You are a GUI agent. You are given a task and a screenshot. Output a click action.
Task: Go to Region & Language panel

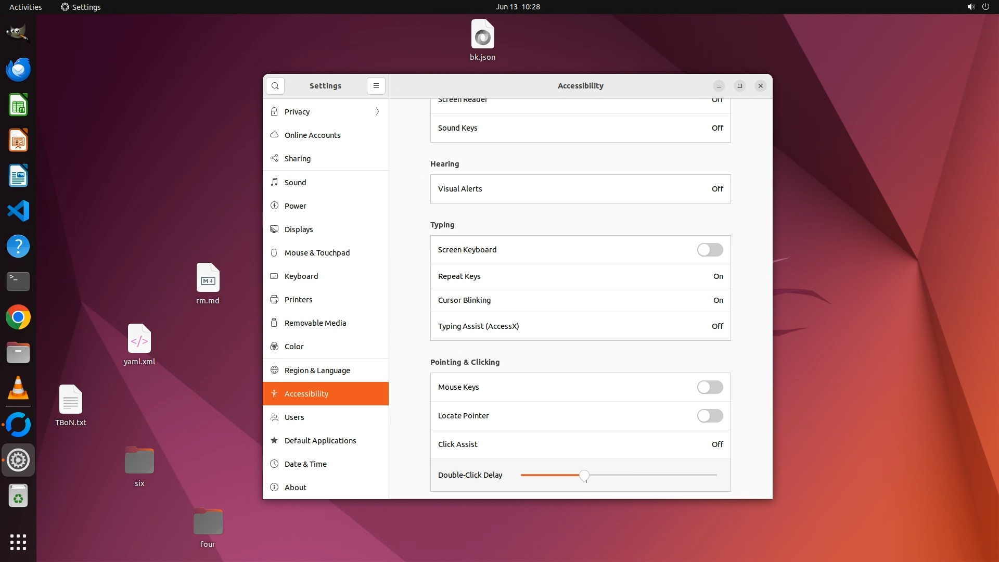[317, 370]
